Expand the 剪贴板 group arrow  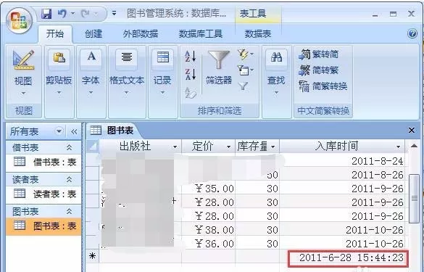(x=59, y=93)
